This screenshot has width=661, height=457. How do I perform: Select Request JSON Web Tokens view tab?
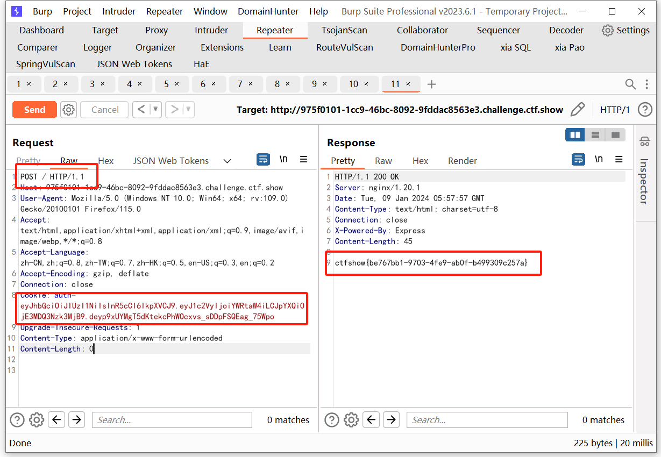tap(171, 161)
